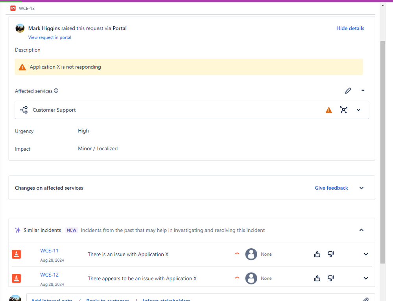
Task: Click the None assignee avatar on WCE-11
Action: [x=251, y=254]
